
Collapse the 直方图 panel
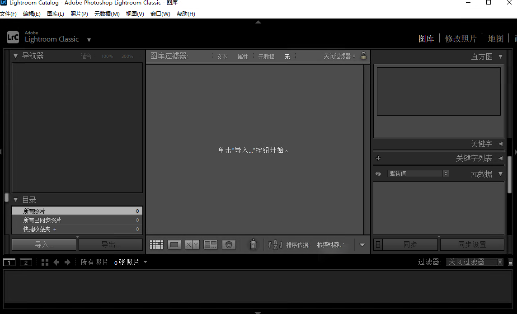pyautogui.click(x=501, y=56)
